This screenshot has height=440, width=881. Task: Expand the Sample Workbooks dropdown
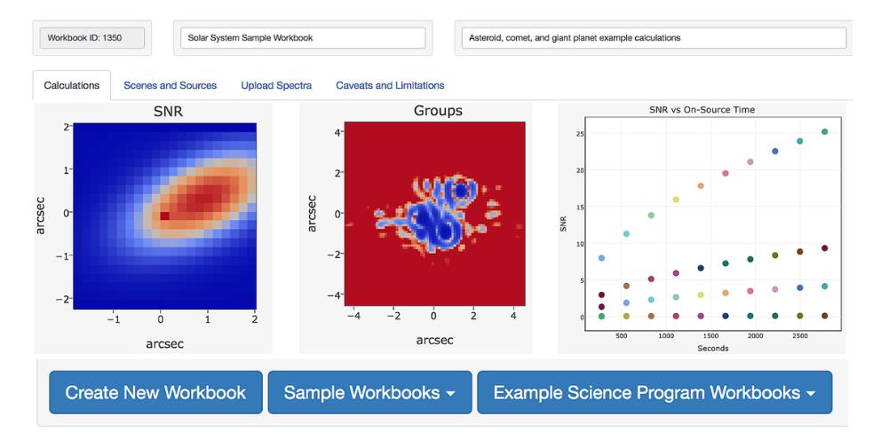pos(369,392)
